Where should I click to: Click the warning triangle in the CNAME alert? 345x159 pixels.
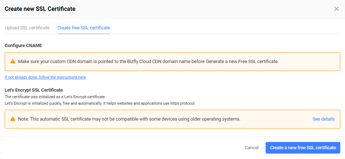pos(13,61)
